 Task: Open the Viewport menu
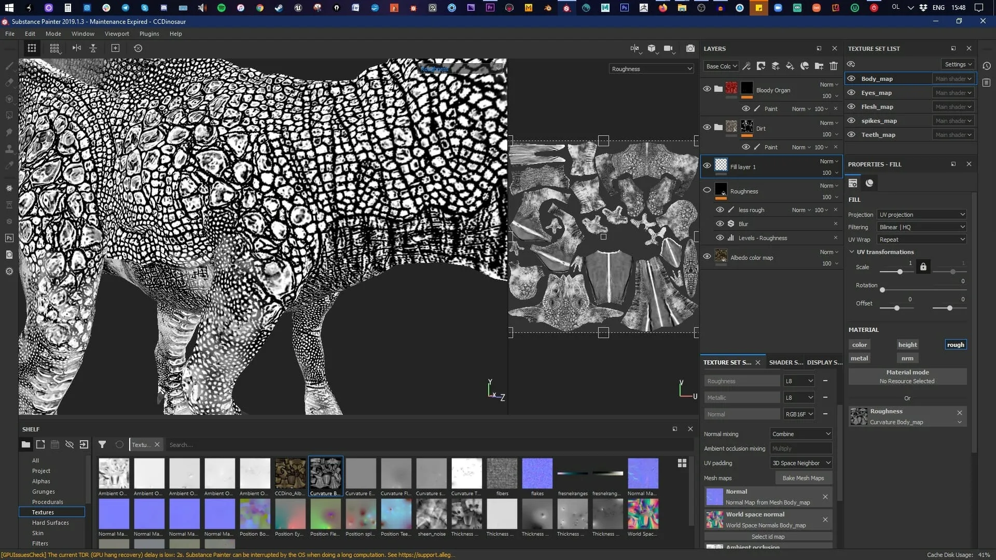(116, 34)
